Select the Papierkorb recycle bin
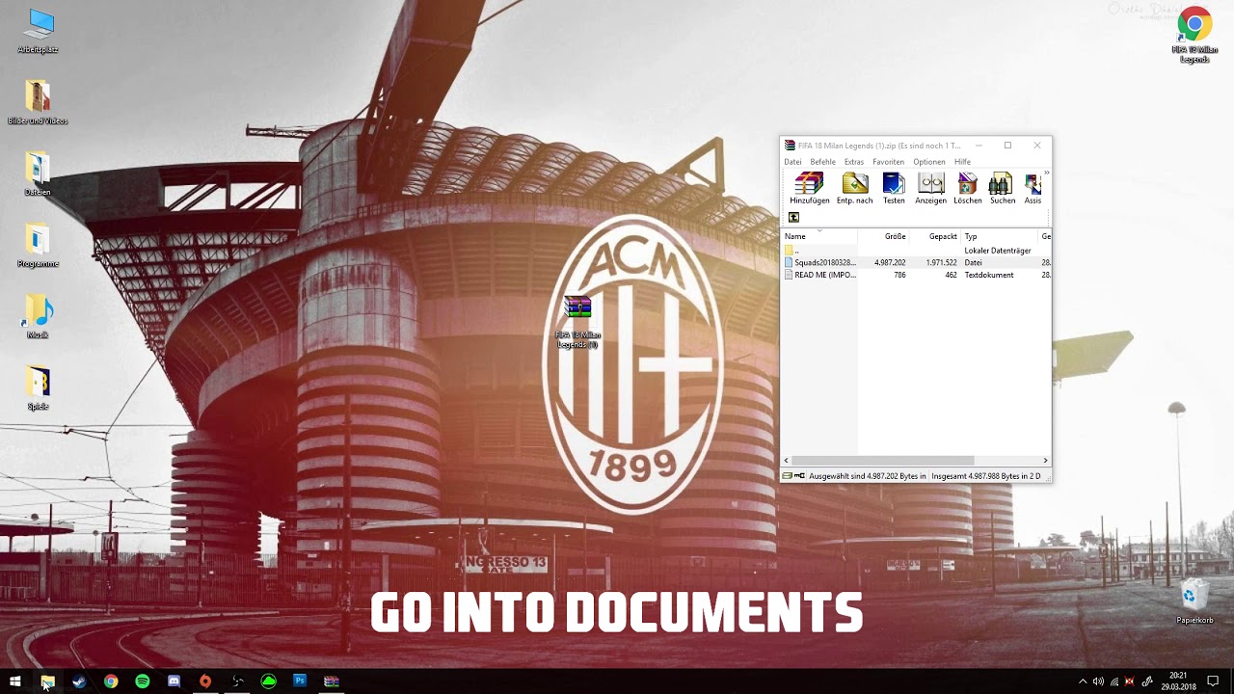Image resolution: width=1234 pixels, height=694 pixels. 1194,601
